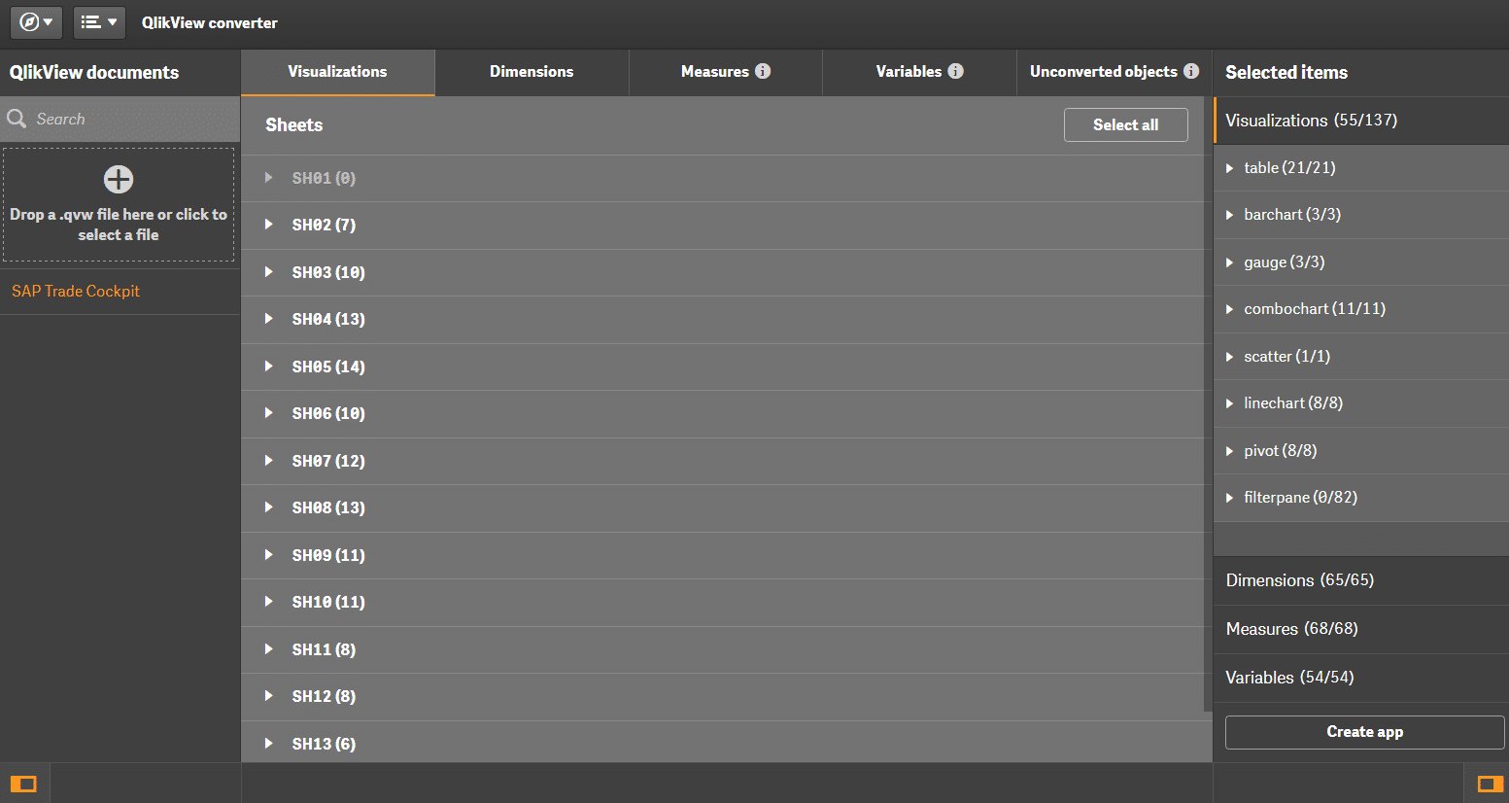The height and width of the screenshot is (803, 1509).
Task: Open the SAP Trade Cockpit document
Action: pos(76,291)
